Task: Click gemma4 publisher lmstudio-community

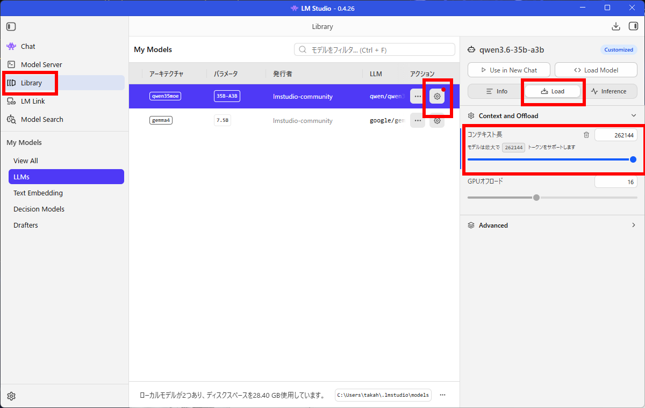Action: 303,121
